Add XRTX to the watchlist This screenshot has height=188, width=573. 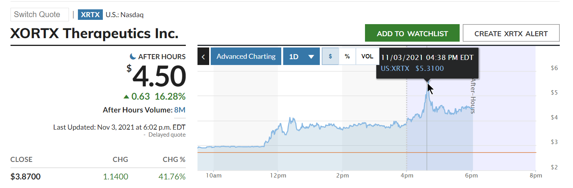(x=412, y=33)
